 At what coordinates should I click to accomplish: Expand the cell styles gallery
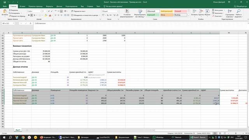point(188,16)
